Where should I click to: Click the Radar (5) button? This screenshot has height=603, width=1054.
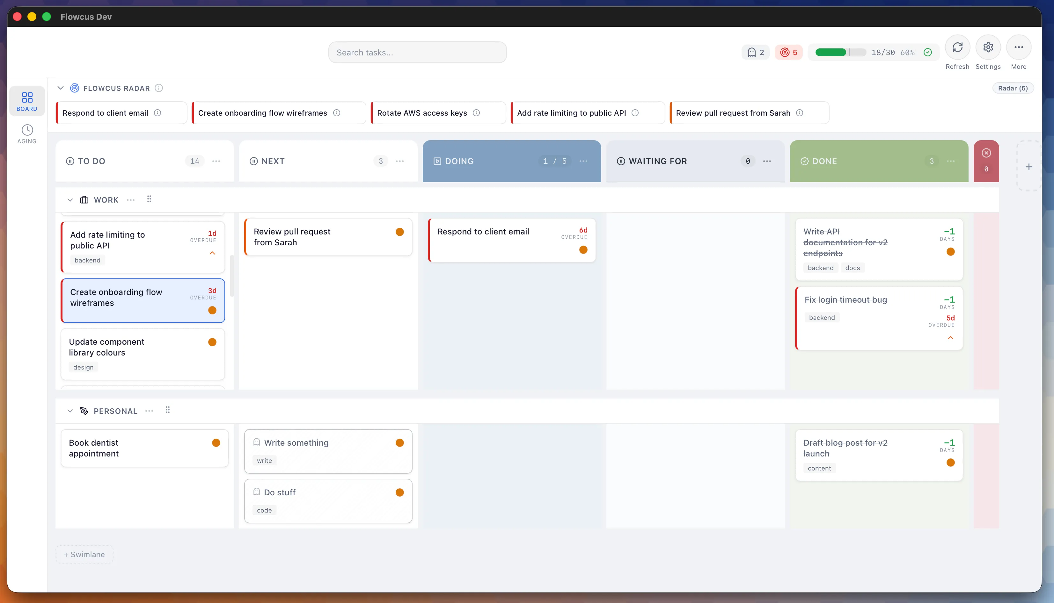[x=1013, y=88]
